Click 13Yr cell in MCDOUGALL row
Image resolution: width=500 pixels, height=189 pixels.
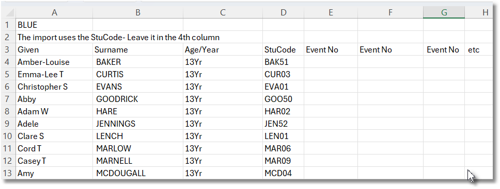click(x=223, y=173)
